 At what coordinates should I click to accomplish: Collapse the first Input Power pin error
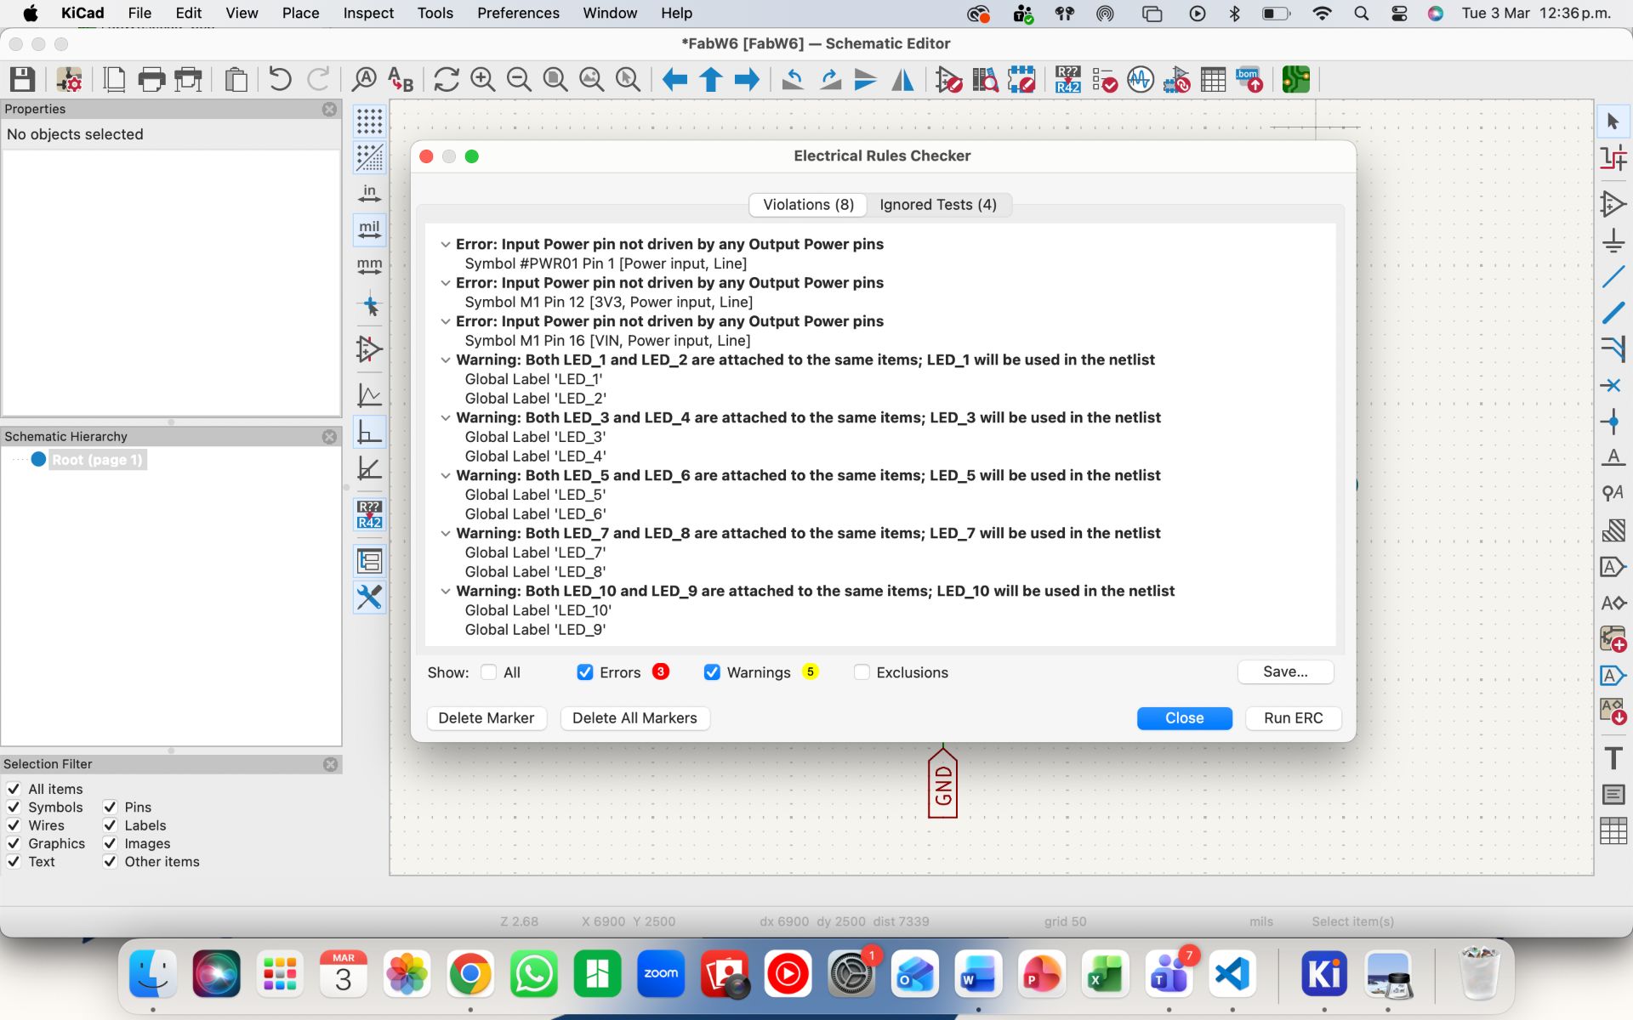(445, 245)
